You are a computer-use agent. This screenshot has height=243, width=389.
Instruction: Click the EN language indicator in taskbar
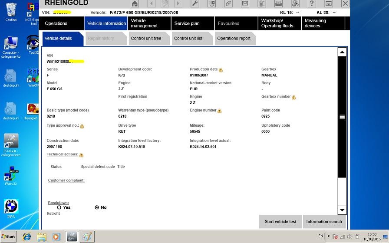[x=320, y=236]
